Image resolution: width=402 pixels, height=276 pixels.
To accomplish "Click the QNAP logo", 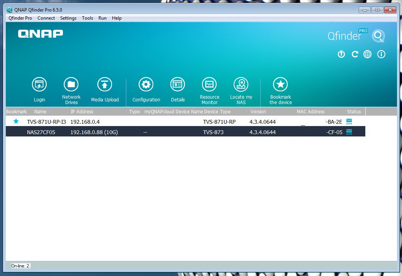I will click(41, 34).
